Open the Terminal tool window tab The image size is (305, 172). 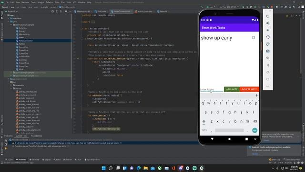(34, 160)
